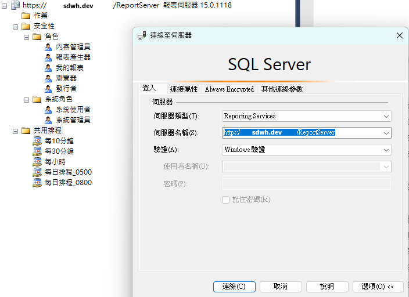Enable the 記住密碼 checkbox
Image resolution: width=409 pixels, height=297 pixels.
click(x=226, y=200)
